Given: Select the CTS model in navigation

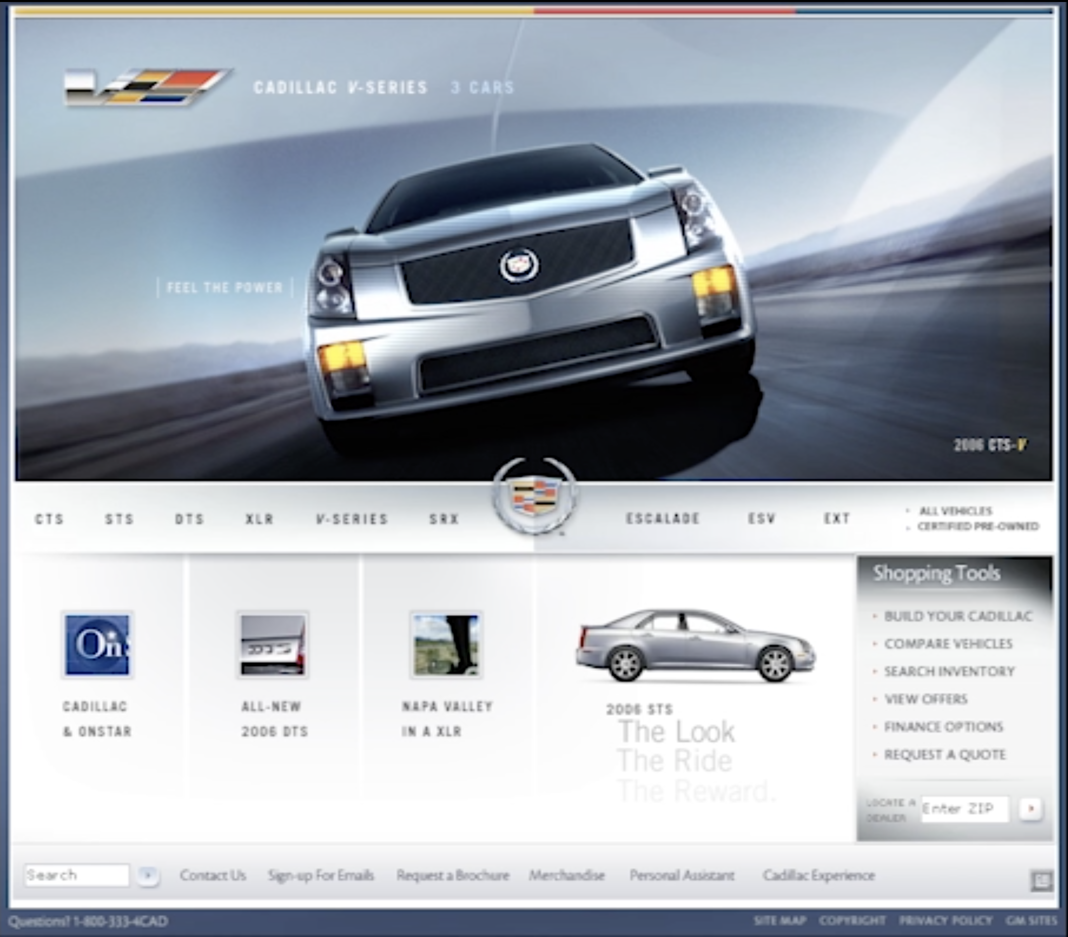Looking at the screenshot, I should tap(49, 519).
